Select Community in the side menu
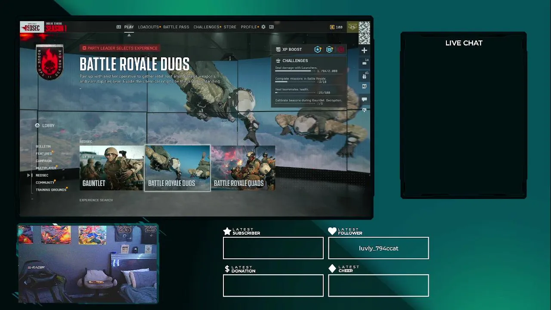Screen dimensions: 551x310 click(x=45, y=183)
